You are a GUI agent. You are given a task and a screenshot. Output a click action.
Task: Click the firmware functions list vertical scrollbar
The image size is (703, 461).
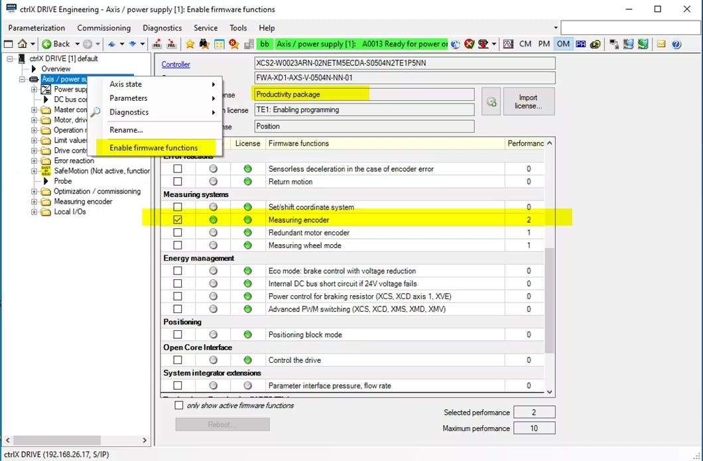coord(549,298)
